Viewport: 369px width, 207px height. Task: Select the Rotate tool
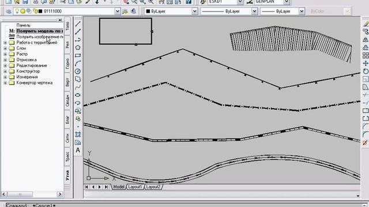[366, 71]
